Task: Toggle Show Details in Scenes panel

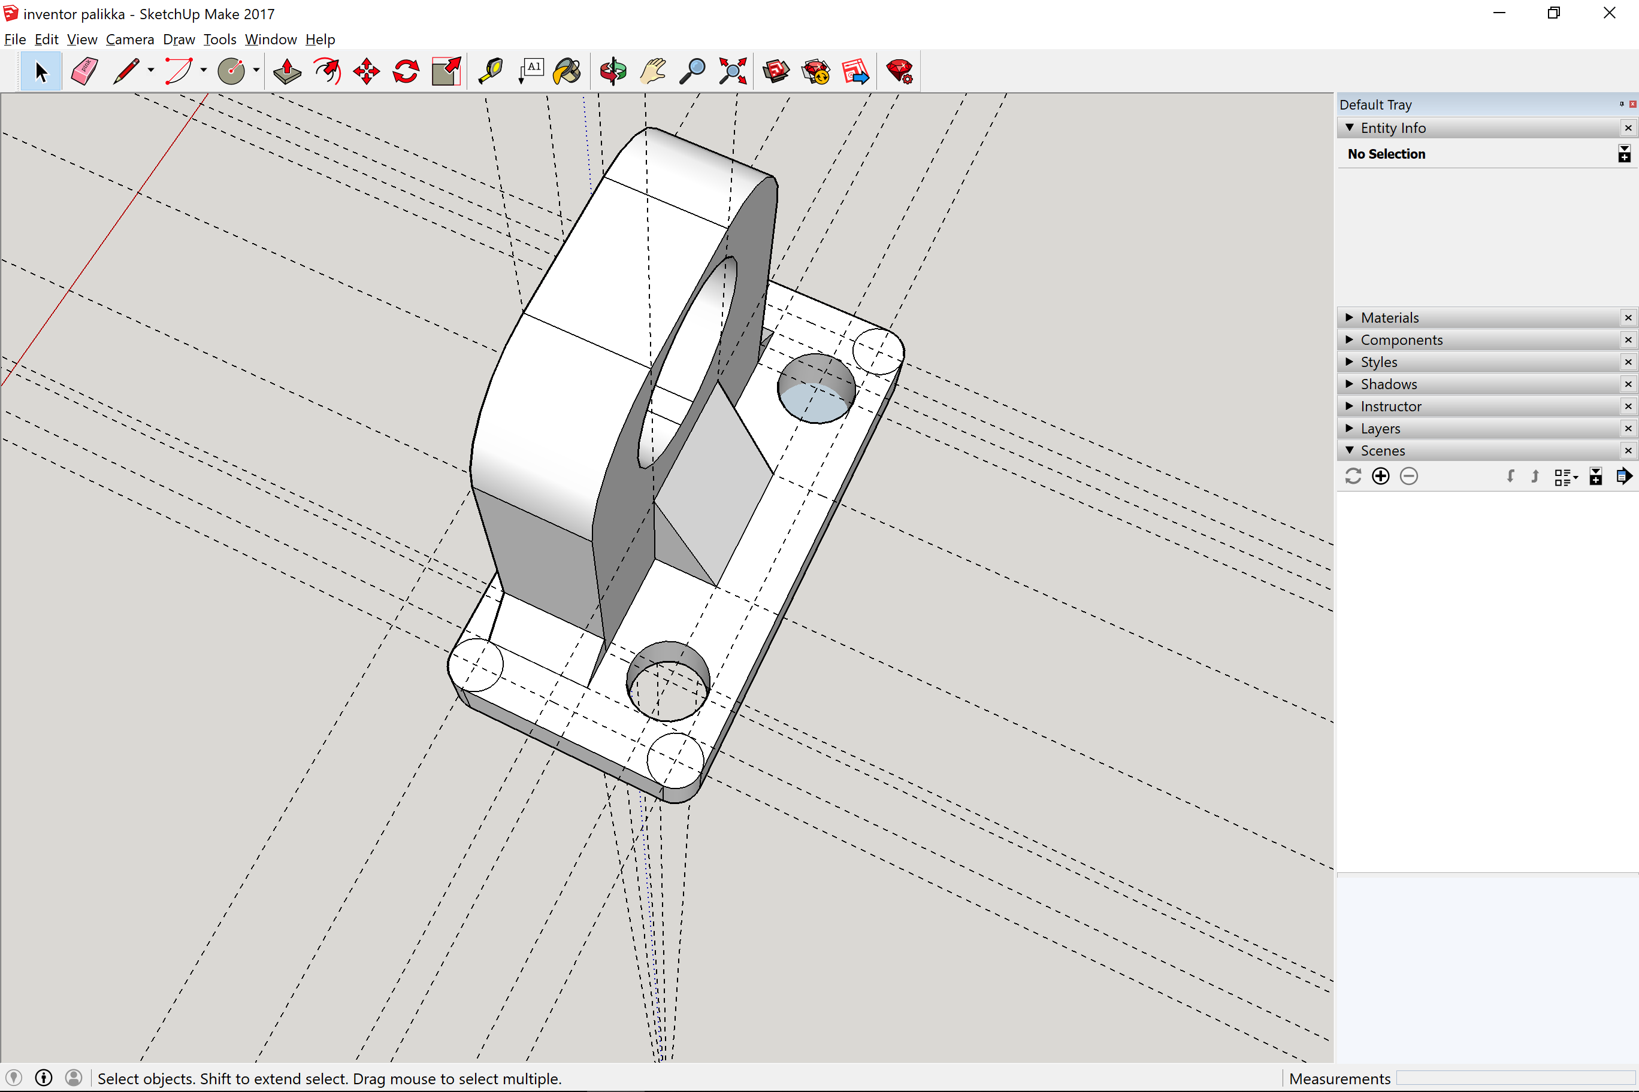Action: tap(1595, 477)
